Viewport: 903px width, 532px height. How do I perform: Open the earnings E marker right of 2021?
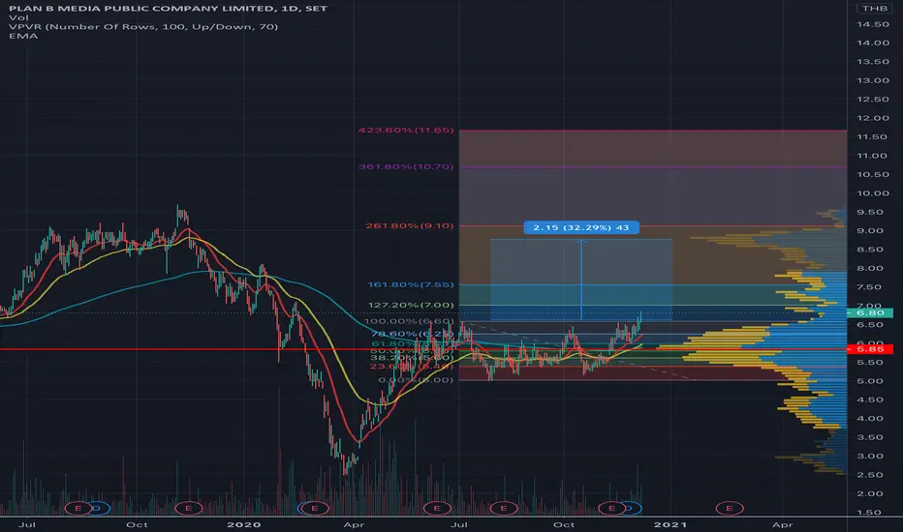pos(729,508)
